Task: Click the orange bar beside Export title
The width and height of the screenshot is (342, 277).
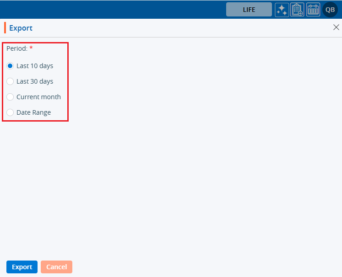Action: (x=5, y=28)
